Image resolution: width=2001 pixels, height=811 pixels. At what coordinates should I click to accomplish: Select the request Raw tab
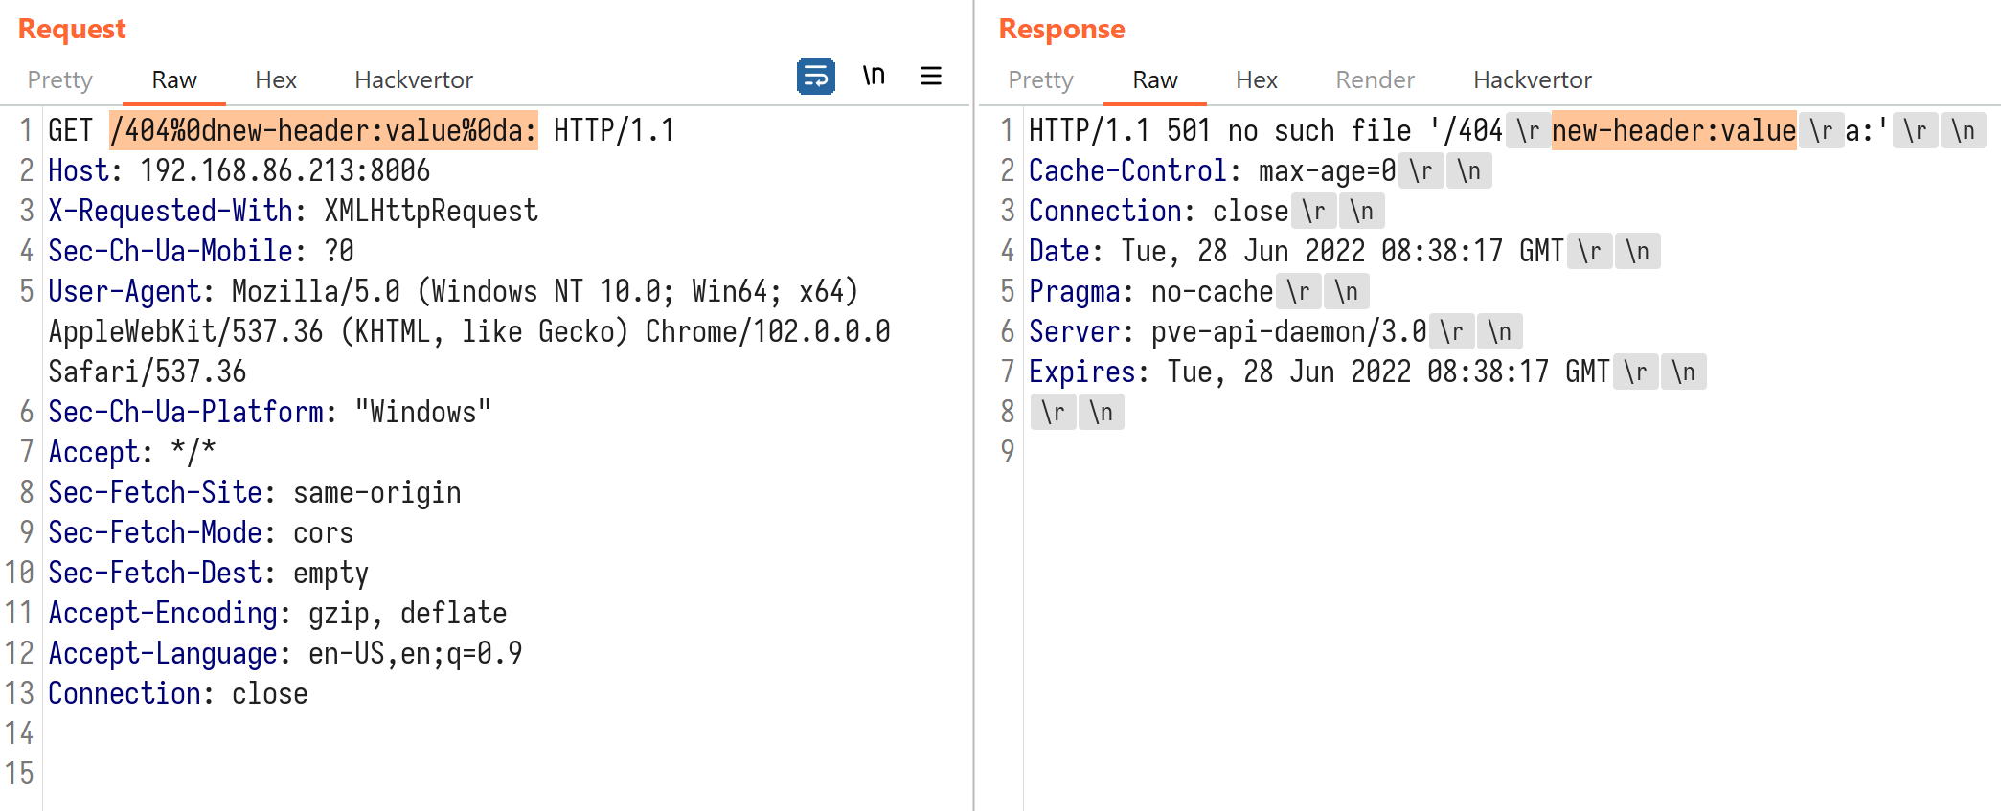pyautogui.click(x=174, y=80)
